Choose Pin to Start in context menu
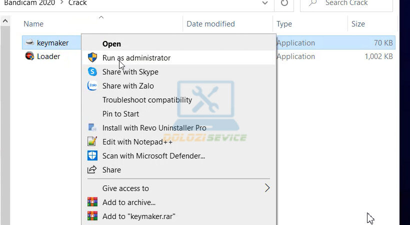The image size is (410, 225). click(120, 113)
